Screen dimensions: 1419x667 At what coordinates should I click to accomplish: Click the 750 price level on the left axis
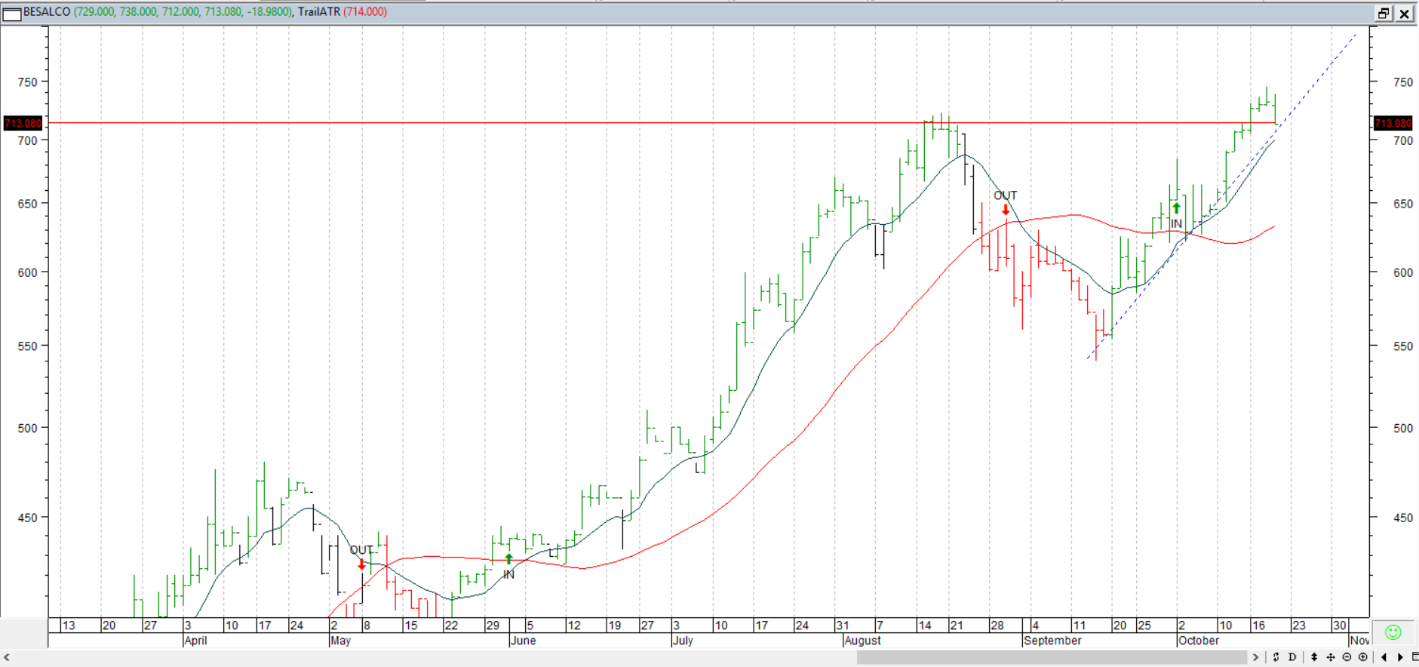click(28, 82)
